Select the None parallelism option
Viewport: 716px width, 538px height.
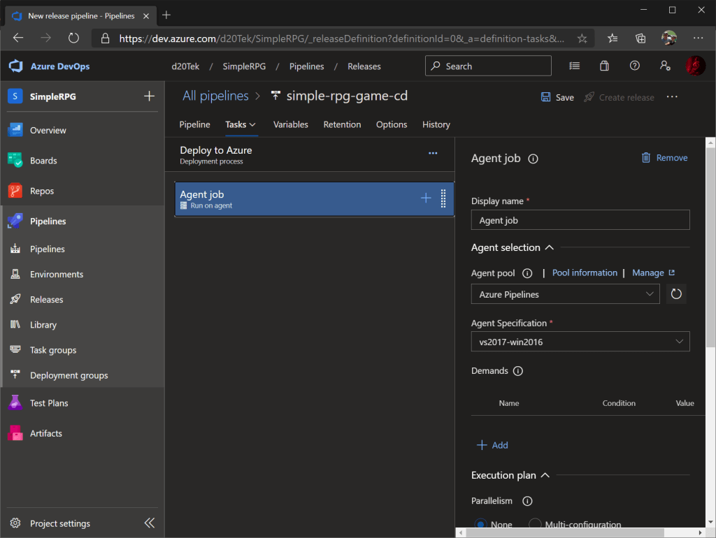[481, 524]
